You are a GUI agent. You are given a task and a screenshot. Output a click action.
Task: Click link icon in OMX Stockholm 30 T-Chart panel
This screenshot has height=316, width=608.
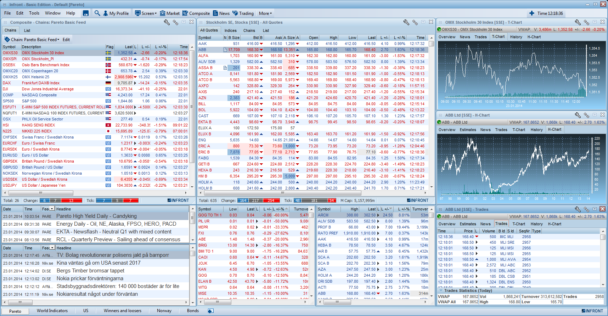[586, 22]
